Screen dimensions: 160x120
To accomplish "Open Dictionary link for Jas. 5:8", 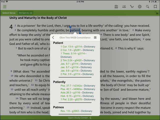I will coord(86,70).
